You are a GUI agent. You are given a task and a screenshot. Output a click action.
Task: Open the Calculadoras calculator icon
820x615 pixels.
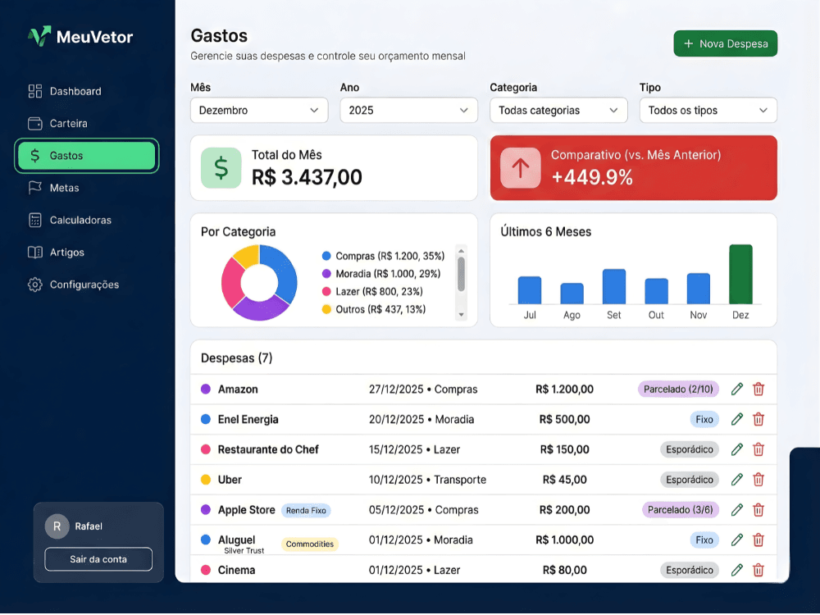(x=35, y=220)
